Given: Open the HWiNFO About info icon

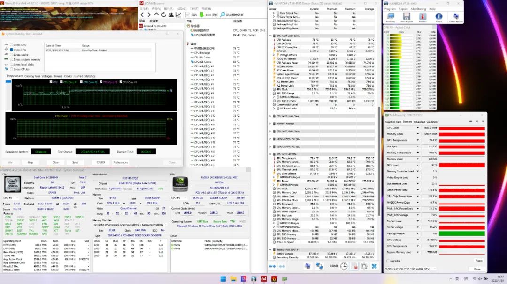Looking at the screenshot, I should coord(439,17).
